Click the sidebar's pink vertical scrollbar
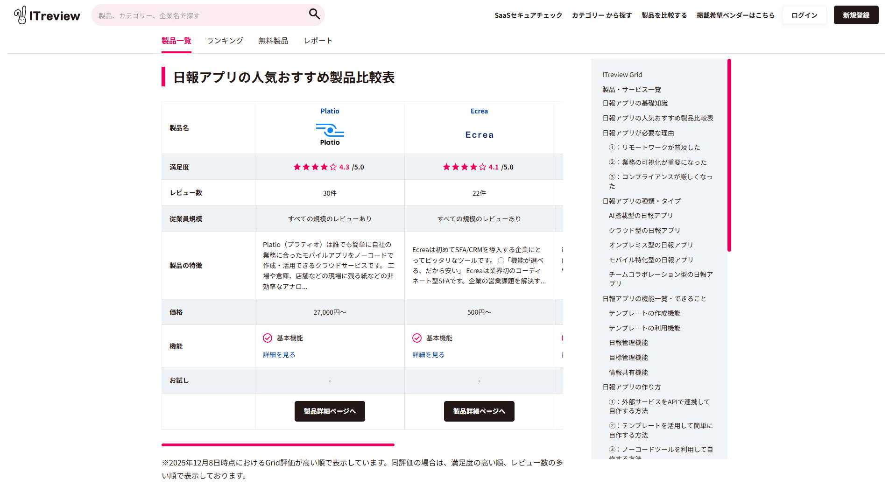 (x=729, y=155)
